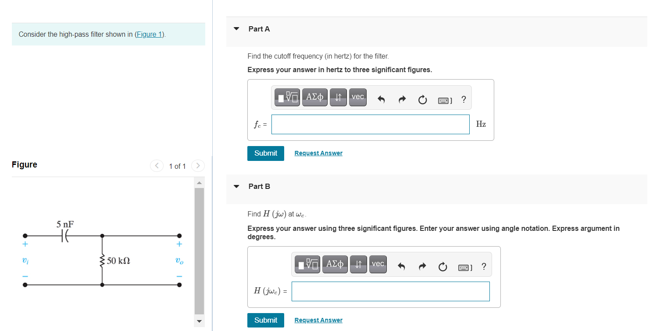Click the previous figure chevron

click(157, 166)
